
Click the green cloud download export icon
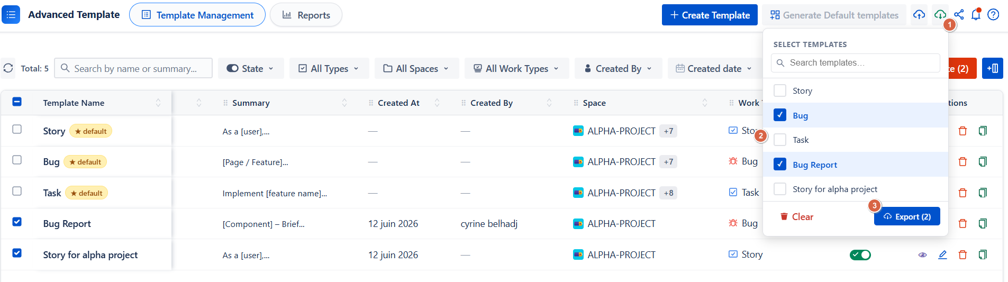[x=940, y=15]
